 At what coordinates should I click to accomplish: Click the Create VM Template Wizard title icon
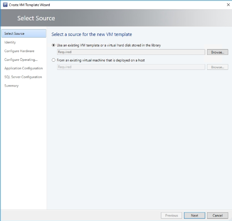coord(5,5)
